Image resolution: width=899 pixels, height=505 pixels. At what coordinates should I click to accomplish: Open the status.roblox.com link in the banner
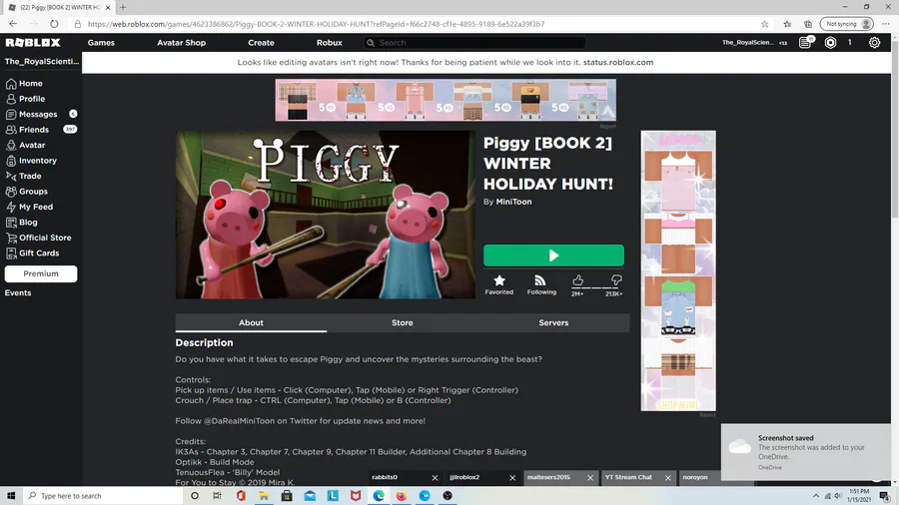(x=618, y=63)
